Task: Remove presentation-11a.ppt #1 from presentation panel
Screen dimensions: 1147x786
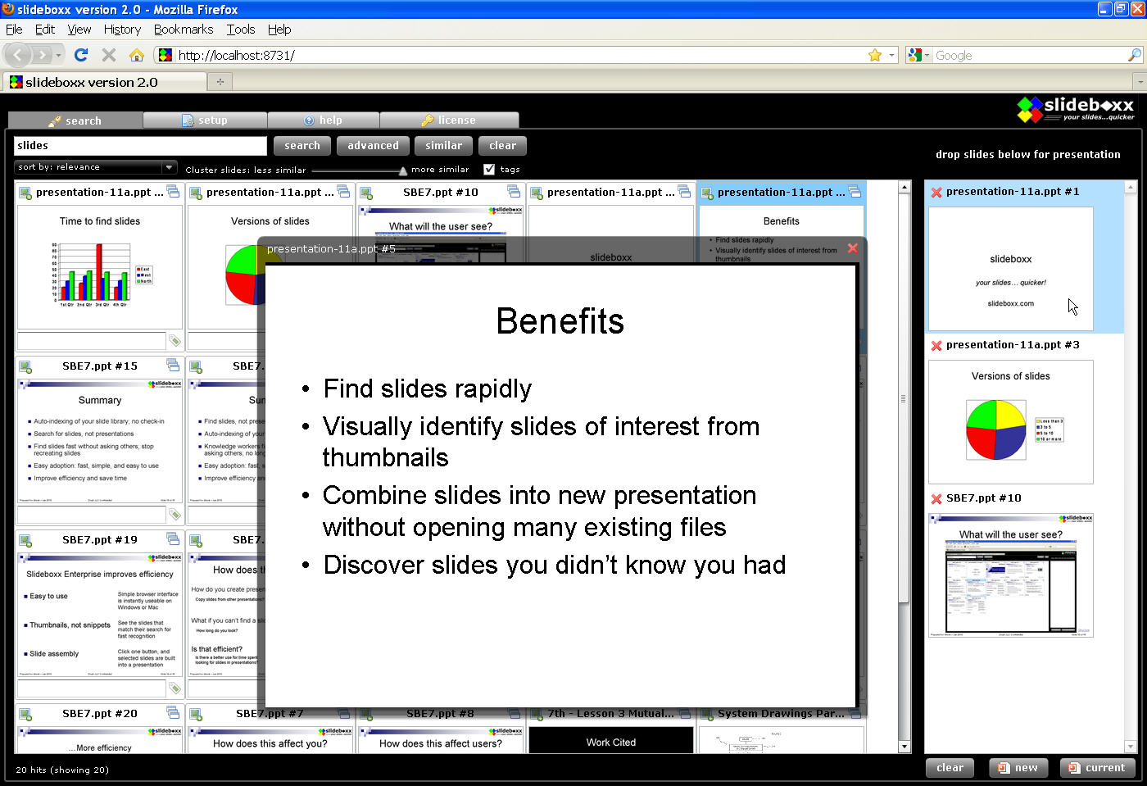Action: [936, 193]
